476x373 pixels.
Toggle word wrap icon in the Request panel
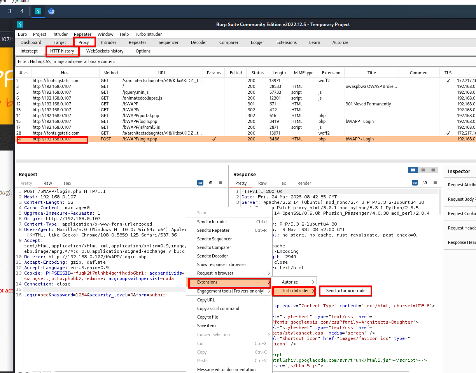coord(200,182)
